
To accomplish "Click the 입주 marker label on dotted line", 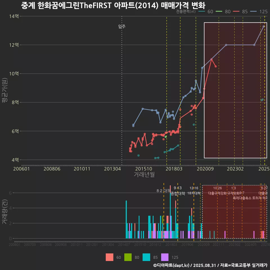I will pos(122,26).
